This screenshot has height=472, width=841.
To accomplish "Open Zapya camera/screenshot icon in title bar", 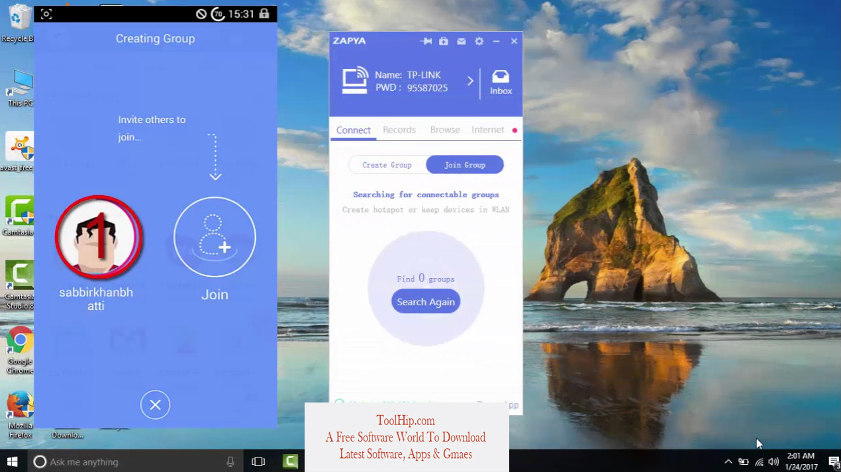I will [444, 41].
